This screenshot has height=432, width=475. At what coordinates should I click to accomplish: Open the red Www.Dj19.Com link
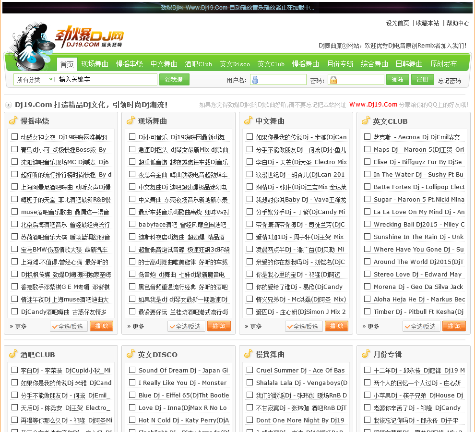click(x=373, y=105)
